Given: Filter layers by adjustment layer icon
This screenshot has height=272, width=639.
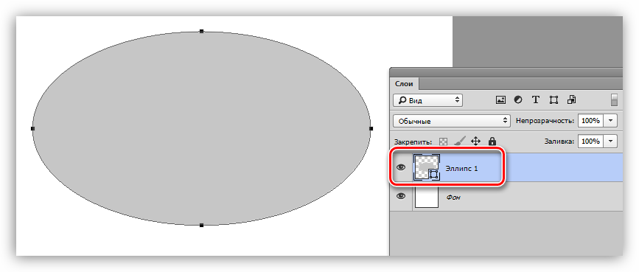Looking at the screenshot, I should tap(518, 100).
